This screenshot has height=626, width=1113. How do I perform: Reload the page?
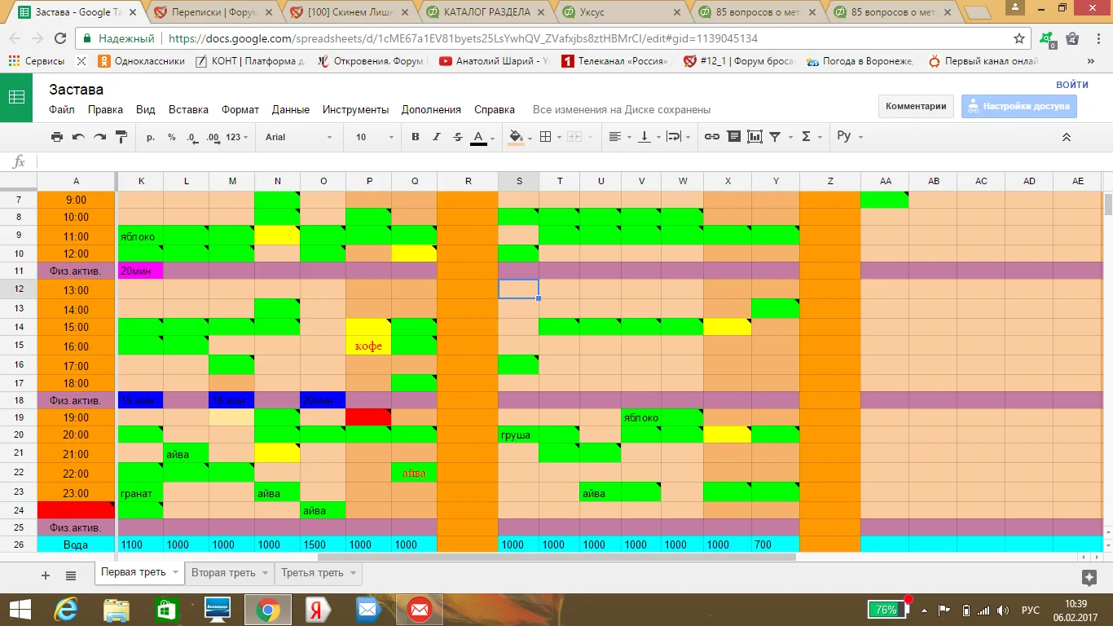pyautogui.click(x=59, y=38)
